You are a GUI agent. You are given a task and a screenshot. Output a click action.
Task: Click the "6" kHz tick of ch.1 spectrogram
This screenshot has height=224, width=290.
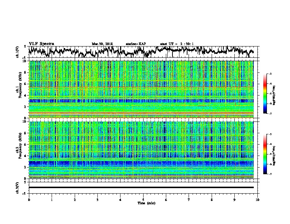click(26, 84)
